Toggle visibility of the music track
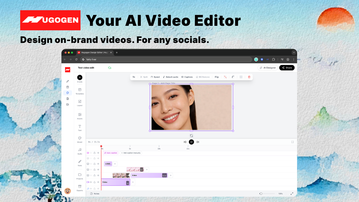This screenshot has height=202, width=359. click(x=98, y=189)
